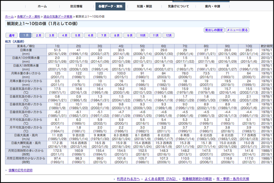Open the 値欄の記号の説明 link
The height and width of the screenshot is (183, 274).
20,170
